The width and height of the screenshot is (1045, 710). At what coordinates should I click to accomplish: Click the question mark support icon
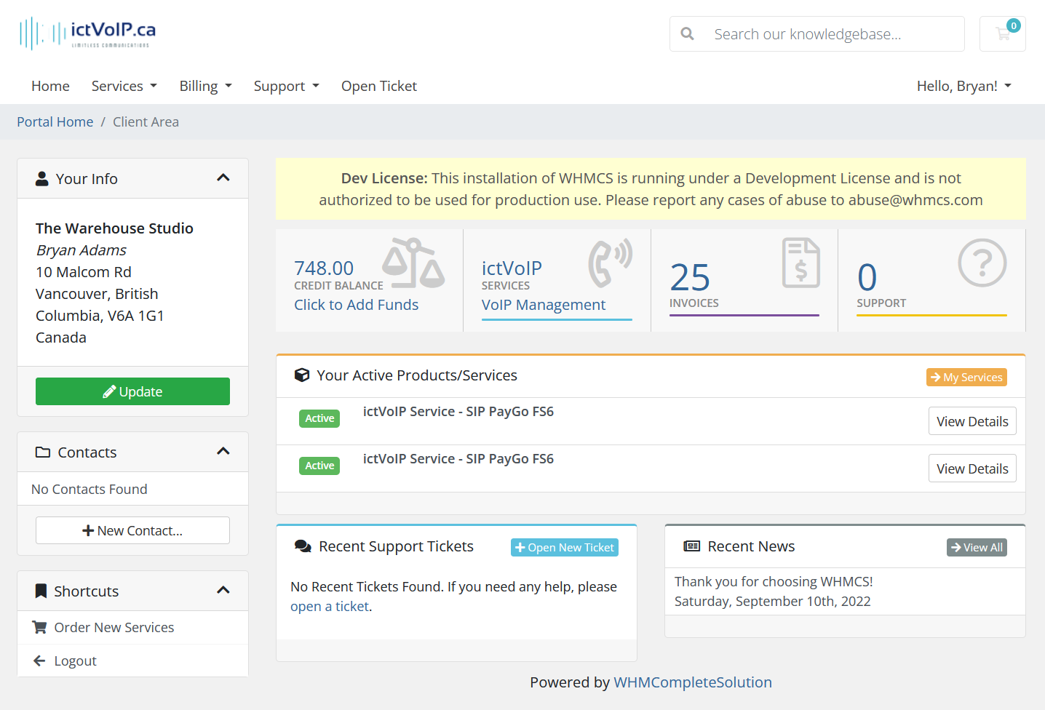click(982, 263)
